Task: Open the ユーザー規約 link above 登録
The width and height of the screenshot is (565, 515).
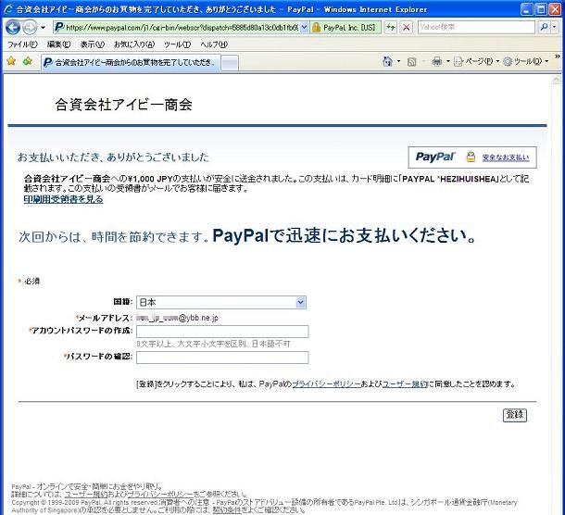Action: pos(405,384)
